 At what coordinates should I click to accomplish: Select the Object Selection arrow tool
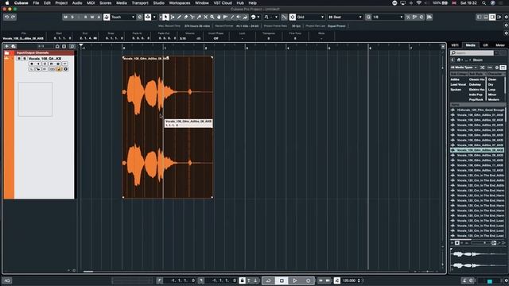tap(165, 17)
